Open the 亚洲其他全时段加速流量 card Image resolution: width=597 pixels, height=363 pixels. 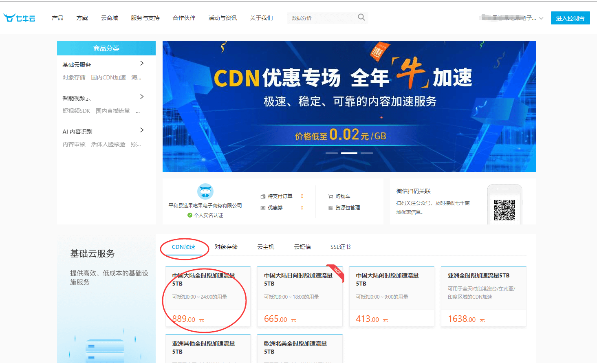coord(208,348)
